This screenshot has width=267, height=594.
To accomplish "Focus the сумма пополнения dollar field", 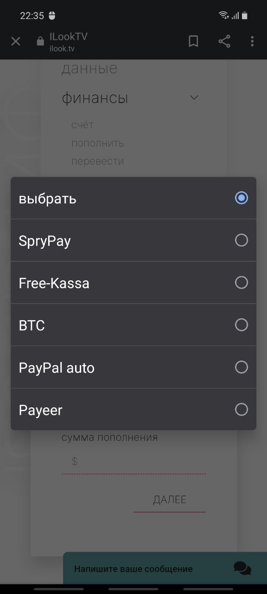I will tap(133, 462).
